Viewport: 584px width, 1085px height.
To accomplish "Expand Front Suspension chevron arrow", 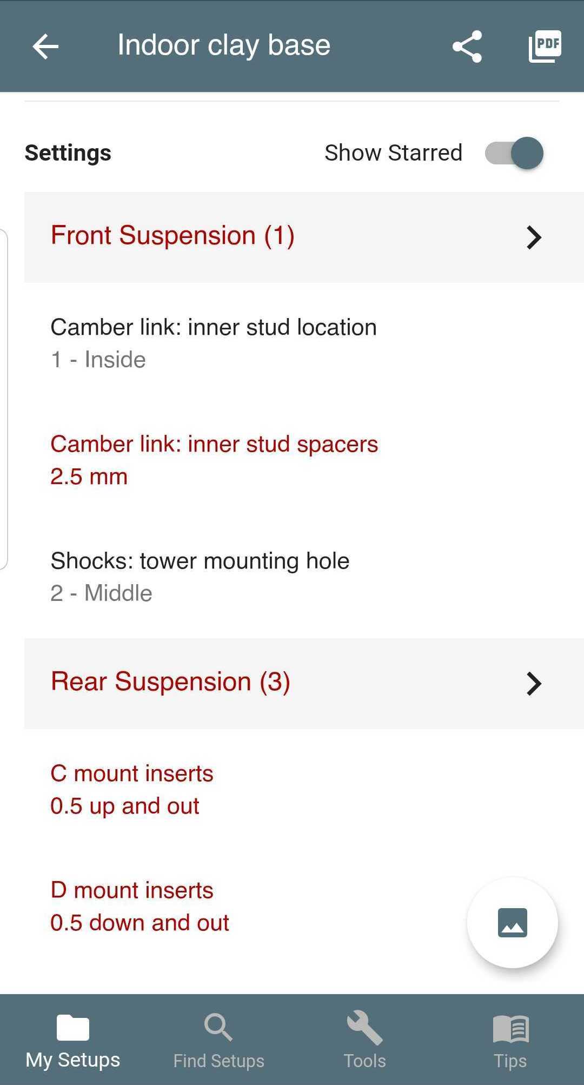I will [534, 237].
